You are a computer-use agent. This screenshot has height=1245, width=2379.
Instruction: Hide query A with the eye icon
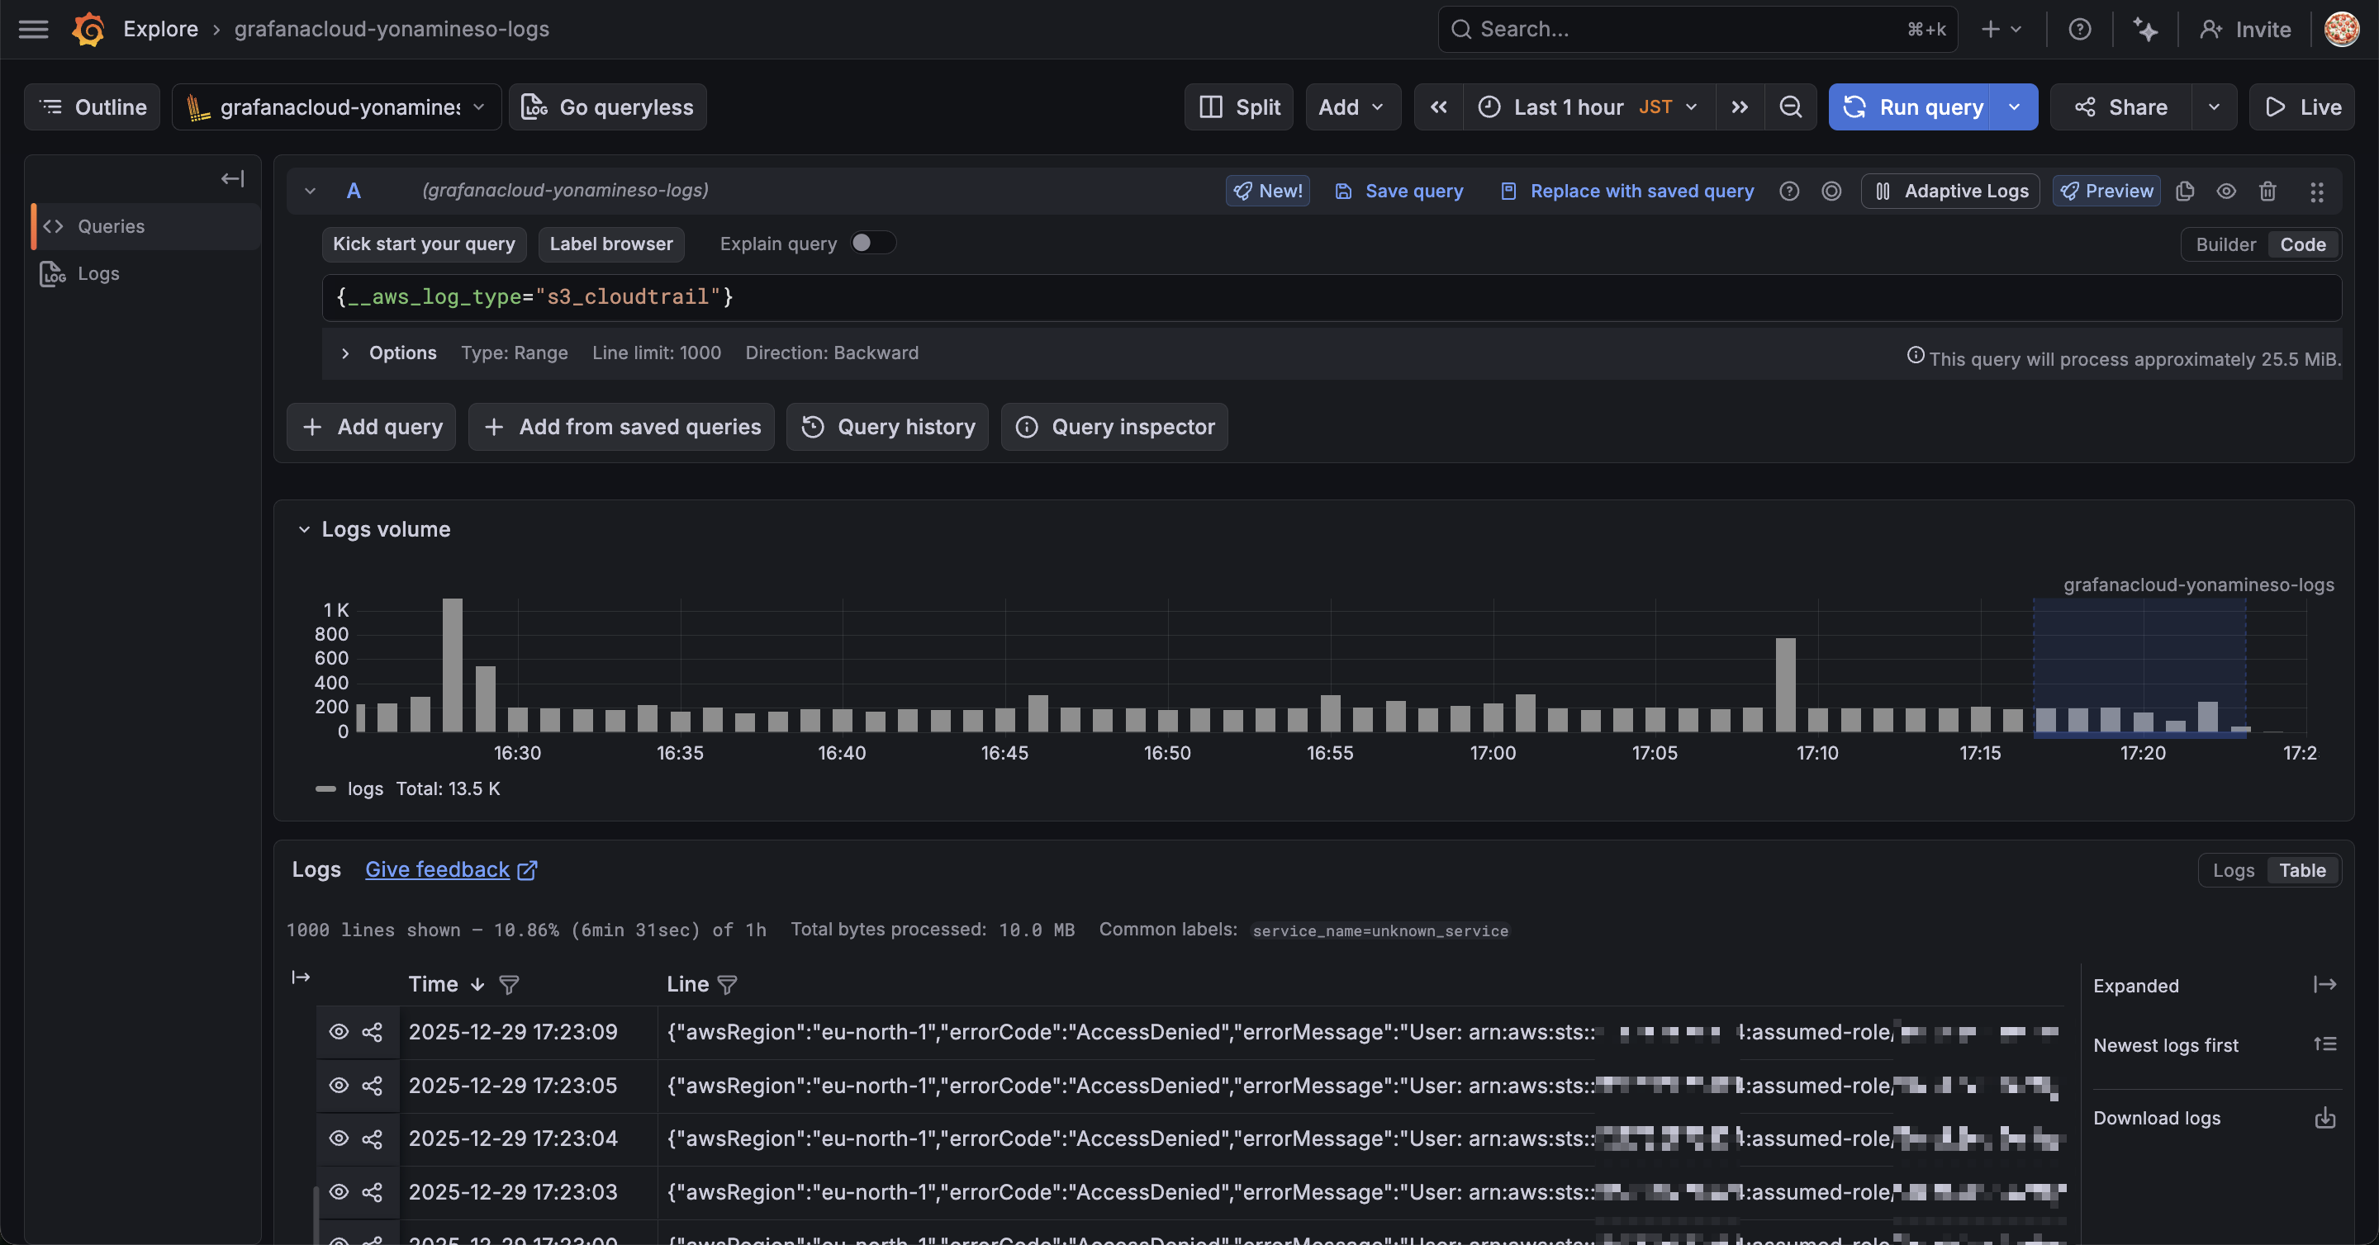(2225, 191)
